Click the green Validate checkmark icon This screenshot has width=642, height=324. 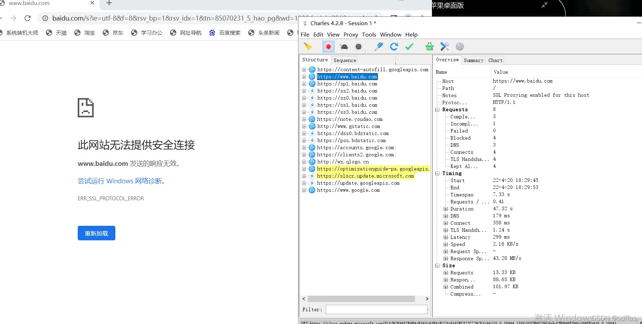[x=409, y=46]
